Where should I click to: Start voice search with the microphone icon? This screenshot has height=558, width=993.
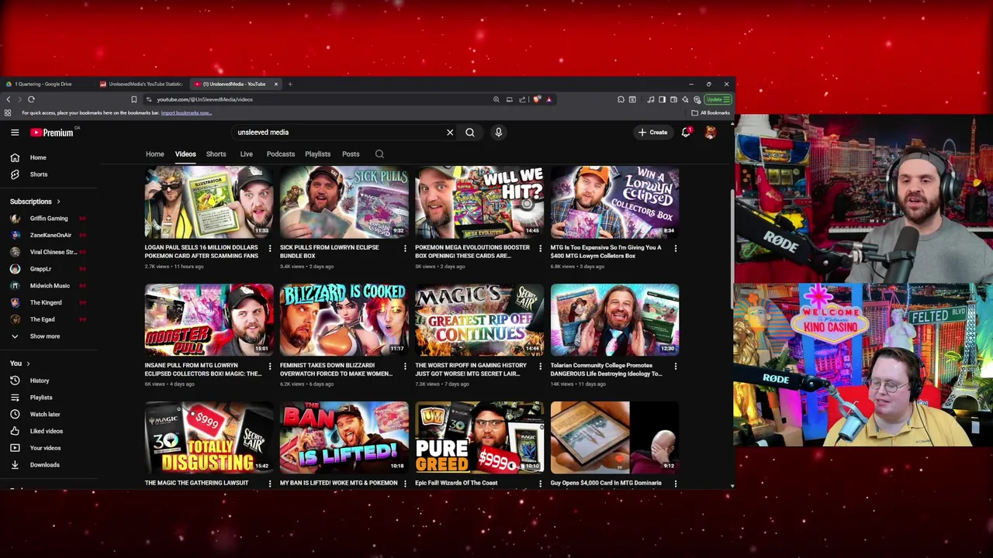(499, 133)
